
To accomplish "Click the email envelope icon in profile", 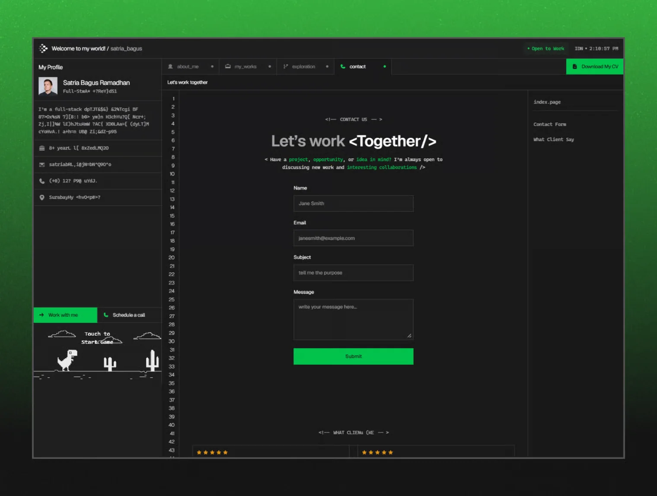I will [x=42, y=165].
